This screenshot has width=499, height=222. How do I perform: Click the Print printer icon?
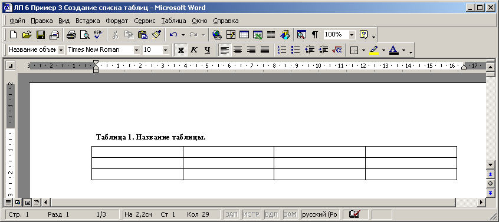coord(71,34)
